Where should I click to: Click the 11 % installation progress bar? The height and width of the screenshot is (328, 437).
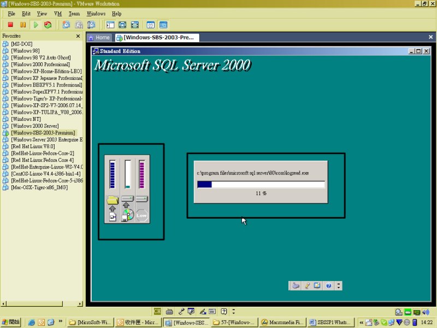261,184
